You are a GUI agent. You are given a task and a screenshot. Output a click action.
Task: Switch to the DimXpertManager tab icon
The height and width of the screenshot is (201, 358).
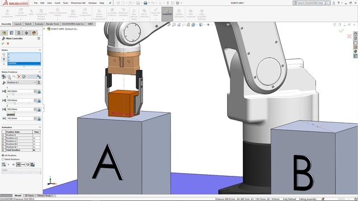click(x=26, y=33)
